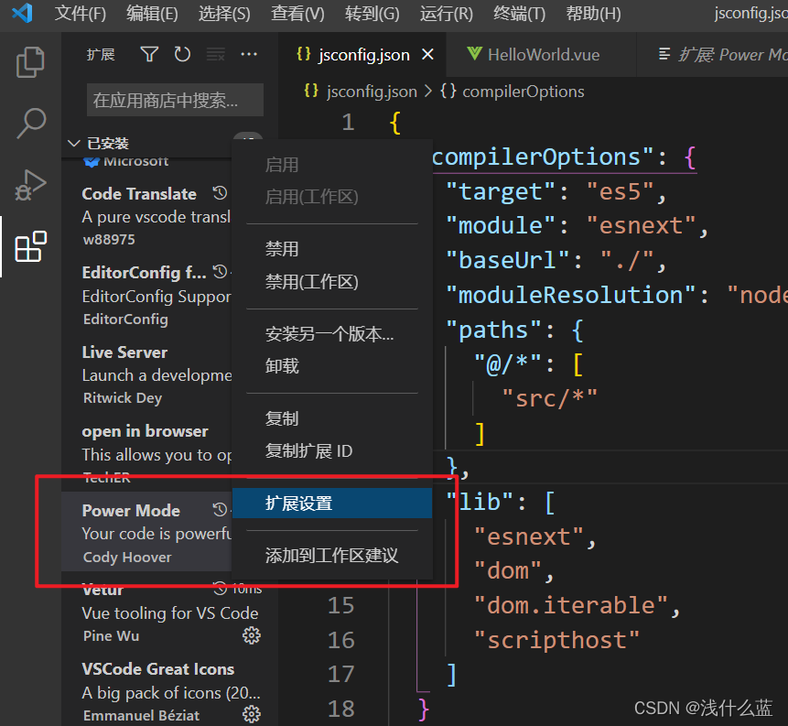Open the Extensions view icon
788x726 pixels.
click(x=30, y=246)
